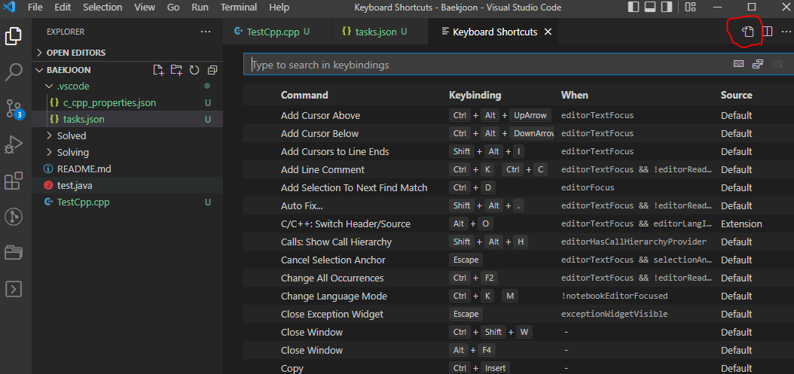Toggle record keys in keybindings search
Screen dimensions: 794x374
click(739, 64)
